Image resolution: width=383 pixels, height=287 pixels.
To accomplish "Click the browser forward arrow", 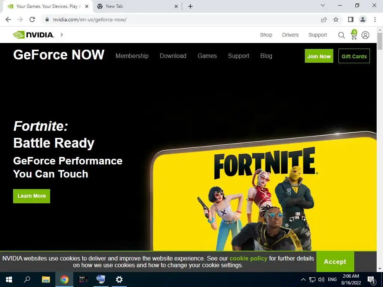I will point(20,19).
